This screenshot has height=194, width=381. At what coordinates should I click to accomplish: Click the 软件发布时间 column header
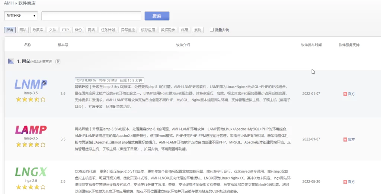pos(311,45)
